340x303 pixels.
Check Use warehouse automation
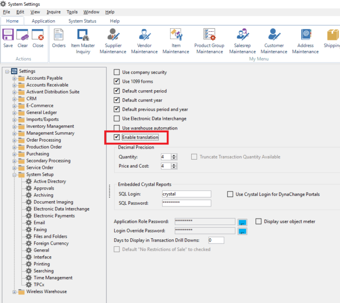tap(117, 128)
